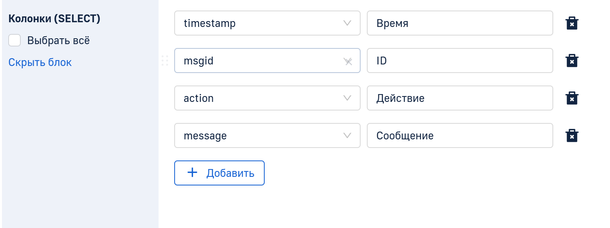Click the ID alias input field
Screen dimensions: 610x228
tap(460, 61)
